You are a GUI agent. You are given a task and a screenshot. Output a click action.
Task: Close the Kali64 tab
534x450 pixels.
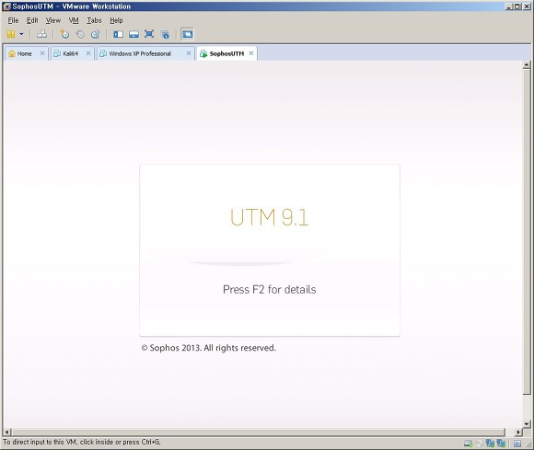pos(88,53)
